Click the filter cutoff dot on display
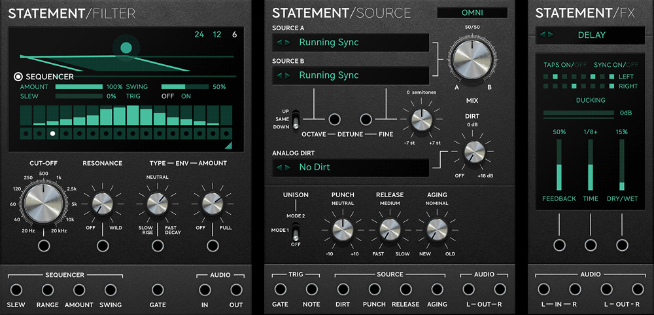The image size is (654, 315). point(126,48)
